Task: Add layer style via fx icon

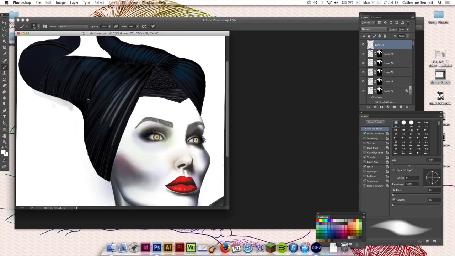Action: click(x=375, y=107)
